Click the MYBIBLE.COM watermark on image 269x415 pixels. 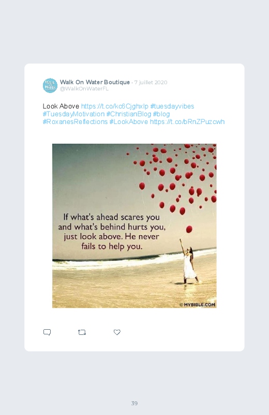click(x=198, y=304)
